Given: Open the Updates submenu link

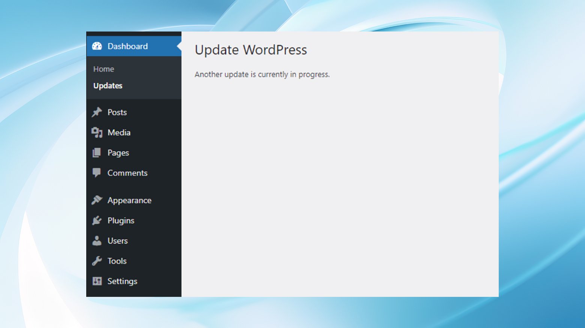Looking at the screenshot, I should click(x=108, y=86).
